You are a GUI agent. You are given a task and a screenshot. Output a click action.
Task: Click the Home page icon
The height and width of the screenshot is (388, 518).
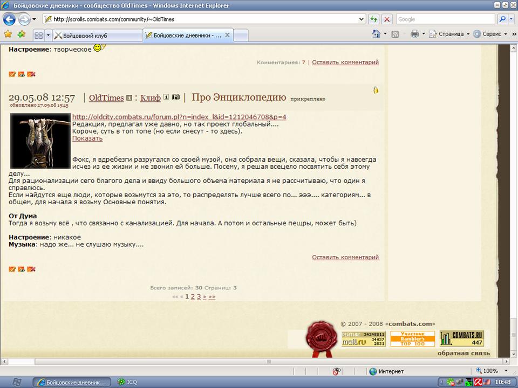tap(376, 33)
